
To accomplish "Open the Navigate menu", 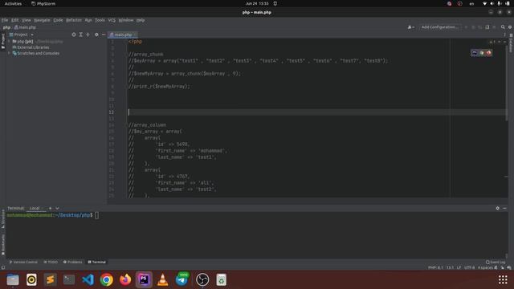I will [42, 20].
